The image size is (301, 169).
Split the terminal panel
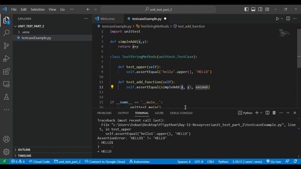[x=267, y=113]
